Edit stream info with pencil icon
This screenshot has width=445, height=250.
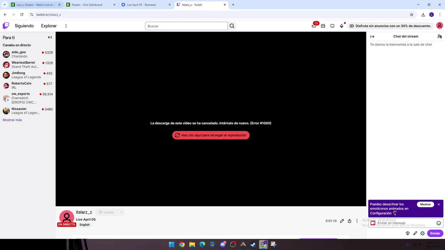pyautogui.click(x=342, y=221)
